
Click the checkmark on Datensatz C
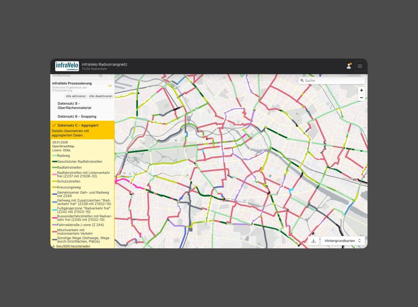point(54,125)
